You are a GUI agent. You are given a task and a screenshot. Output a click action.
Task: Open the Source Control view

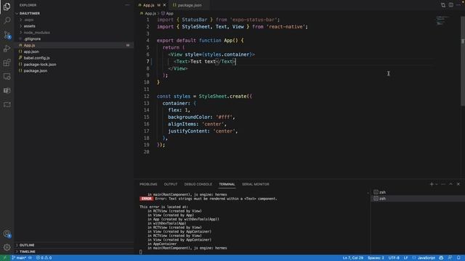point(7,35)
